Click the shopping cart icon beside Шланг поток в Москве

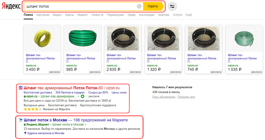(21, 120)
